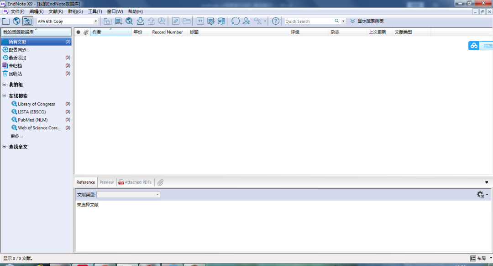Image resolution: width=493 pixels, height=266 pixels.
Task: Open the 回收站 trash group
Action: pyautogui.click(x=36, y=74)
